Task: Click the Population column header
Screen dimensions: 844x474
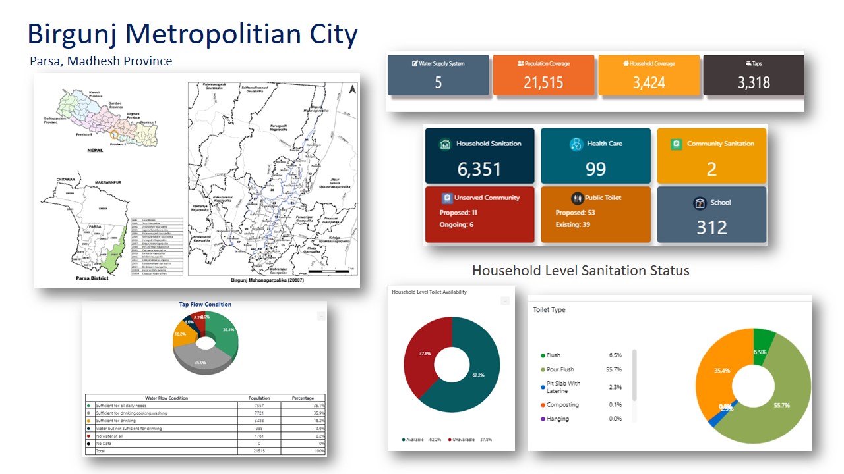Action: (258, 398)
